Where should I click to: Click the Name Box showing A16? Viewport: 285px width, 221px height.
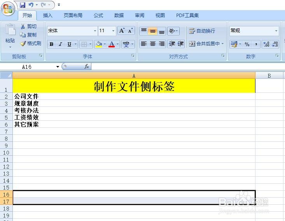pos(27,67)
